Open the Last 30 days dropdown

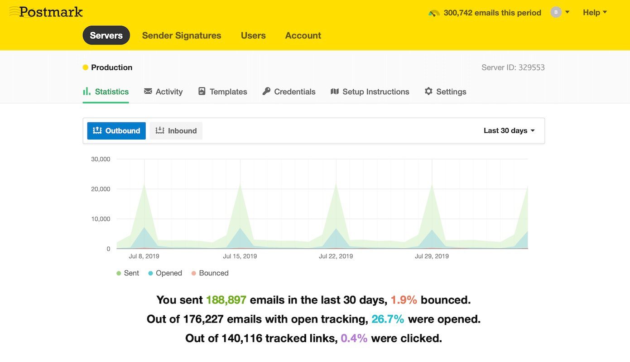(x=509, y=130)
